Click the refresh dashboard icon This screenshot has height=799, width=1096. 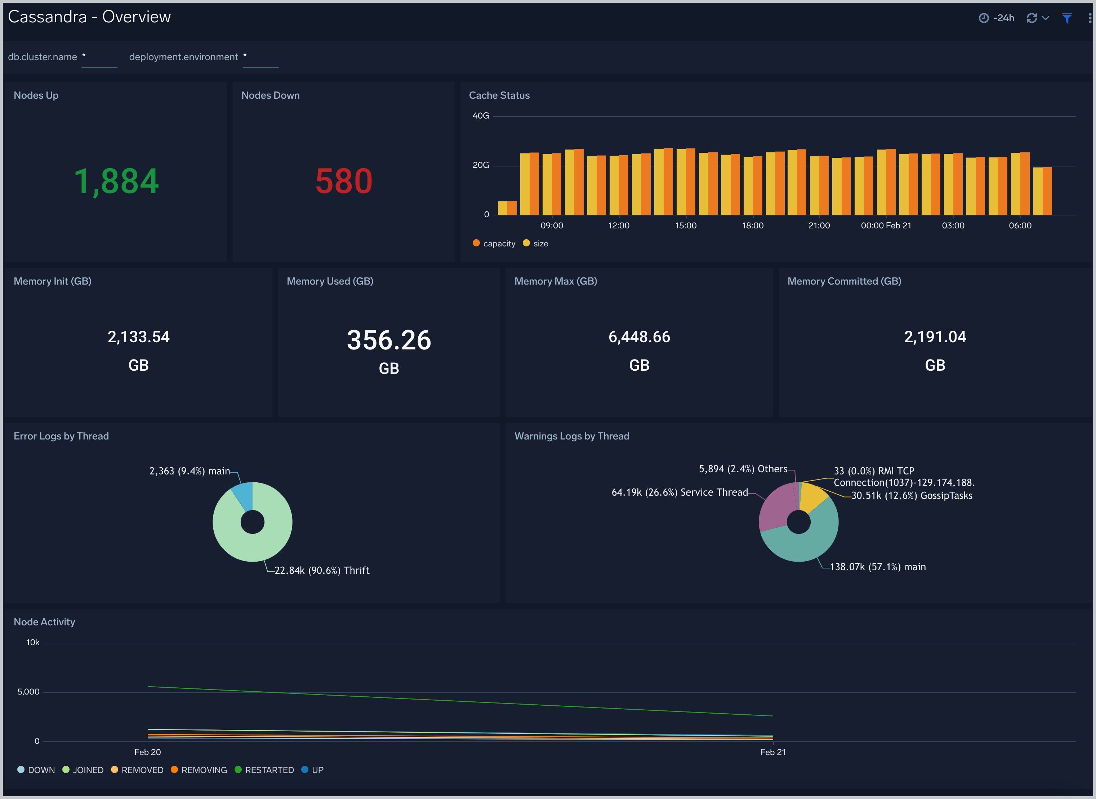coord(1032,18)
